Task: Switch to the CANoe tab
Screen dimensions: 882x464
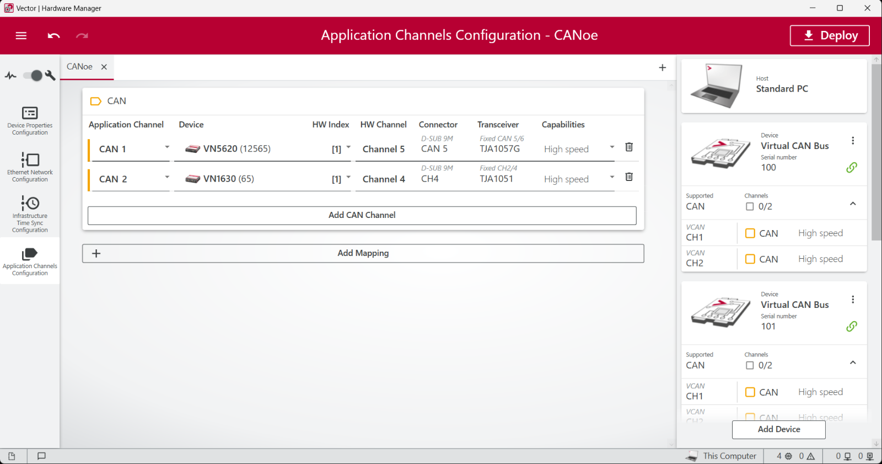Action: [79, 67]
